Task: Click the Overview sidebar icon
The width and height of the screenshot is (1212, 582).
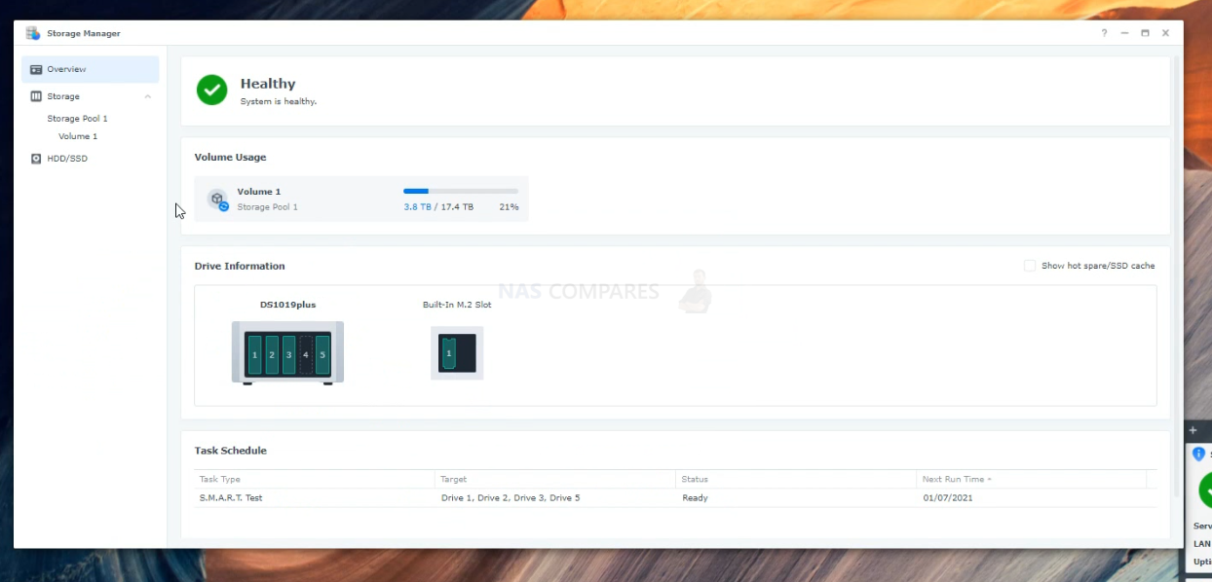Action: (36, 69)
